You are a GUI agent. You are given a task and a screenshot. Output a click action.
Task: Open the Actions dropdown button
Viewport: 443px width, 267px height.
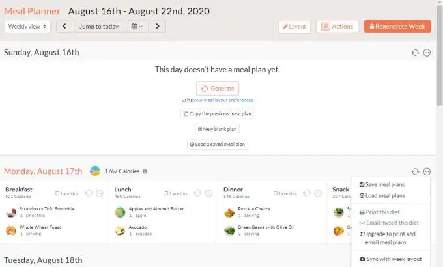pyautogui.click(x=337, y=26)
